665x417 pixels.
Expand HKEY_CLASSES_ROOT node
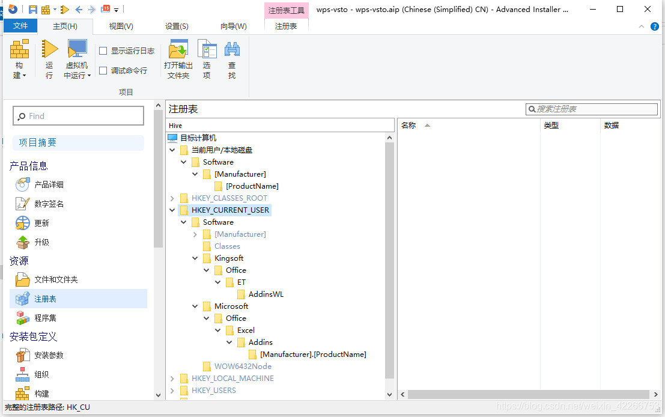point(172,198)
